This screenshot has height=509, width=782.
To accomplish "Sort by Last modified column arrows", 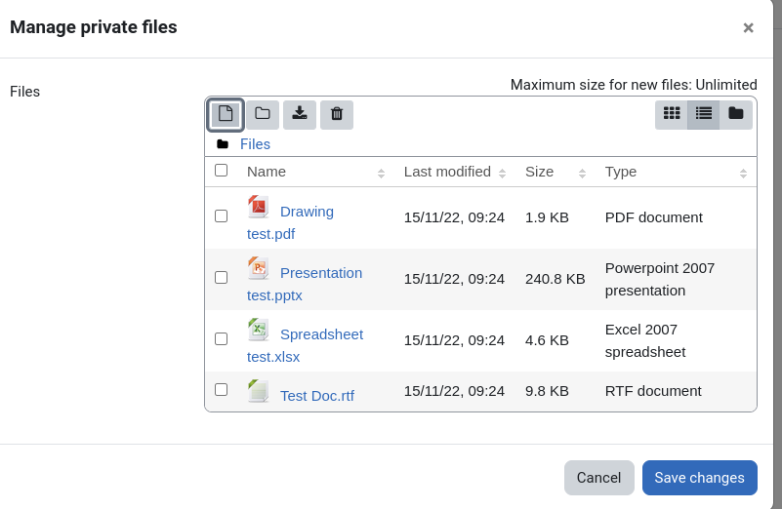I will coord(502,174).
